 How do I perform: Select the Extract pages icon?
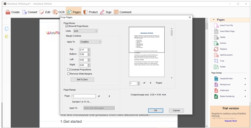pyautogui.click(x=216, y=43)
